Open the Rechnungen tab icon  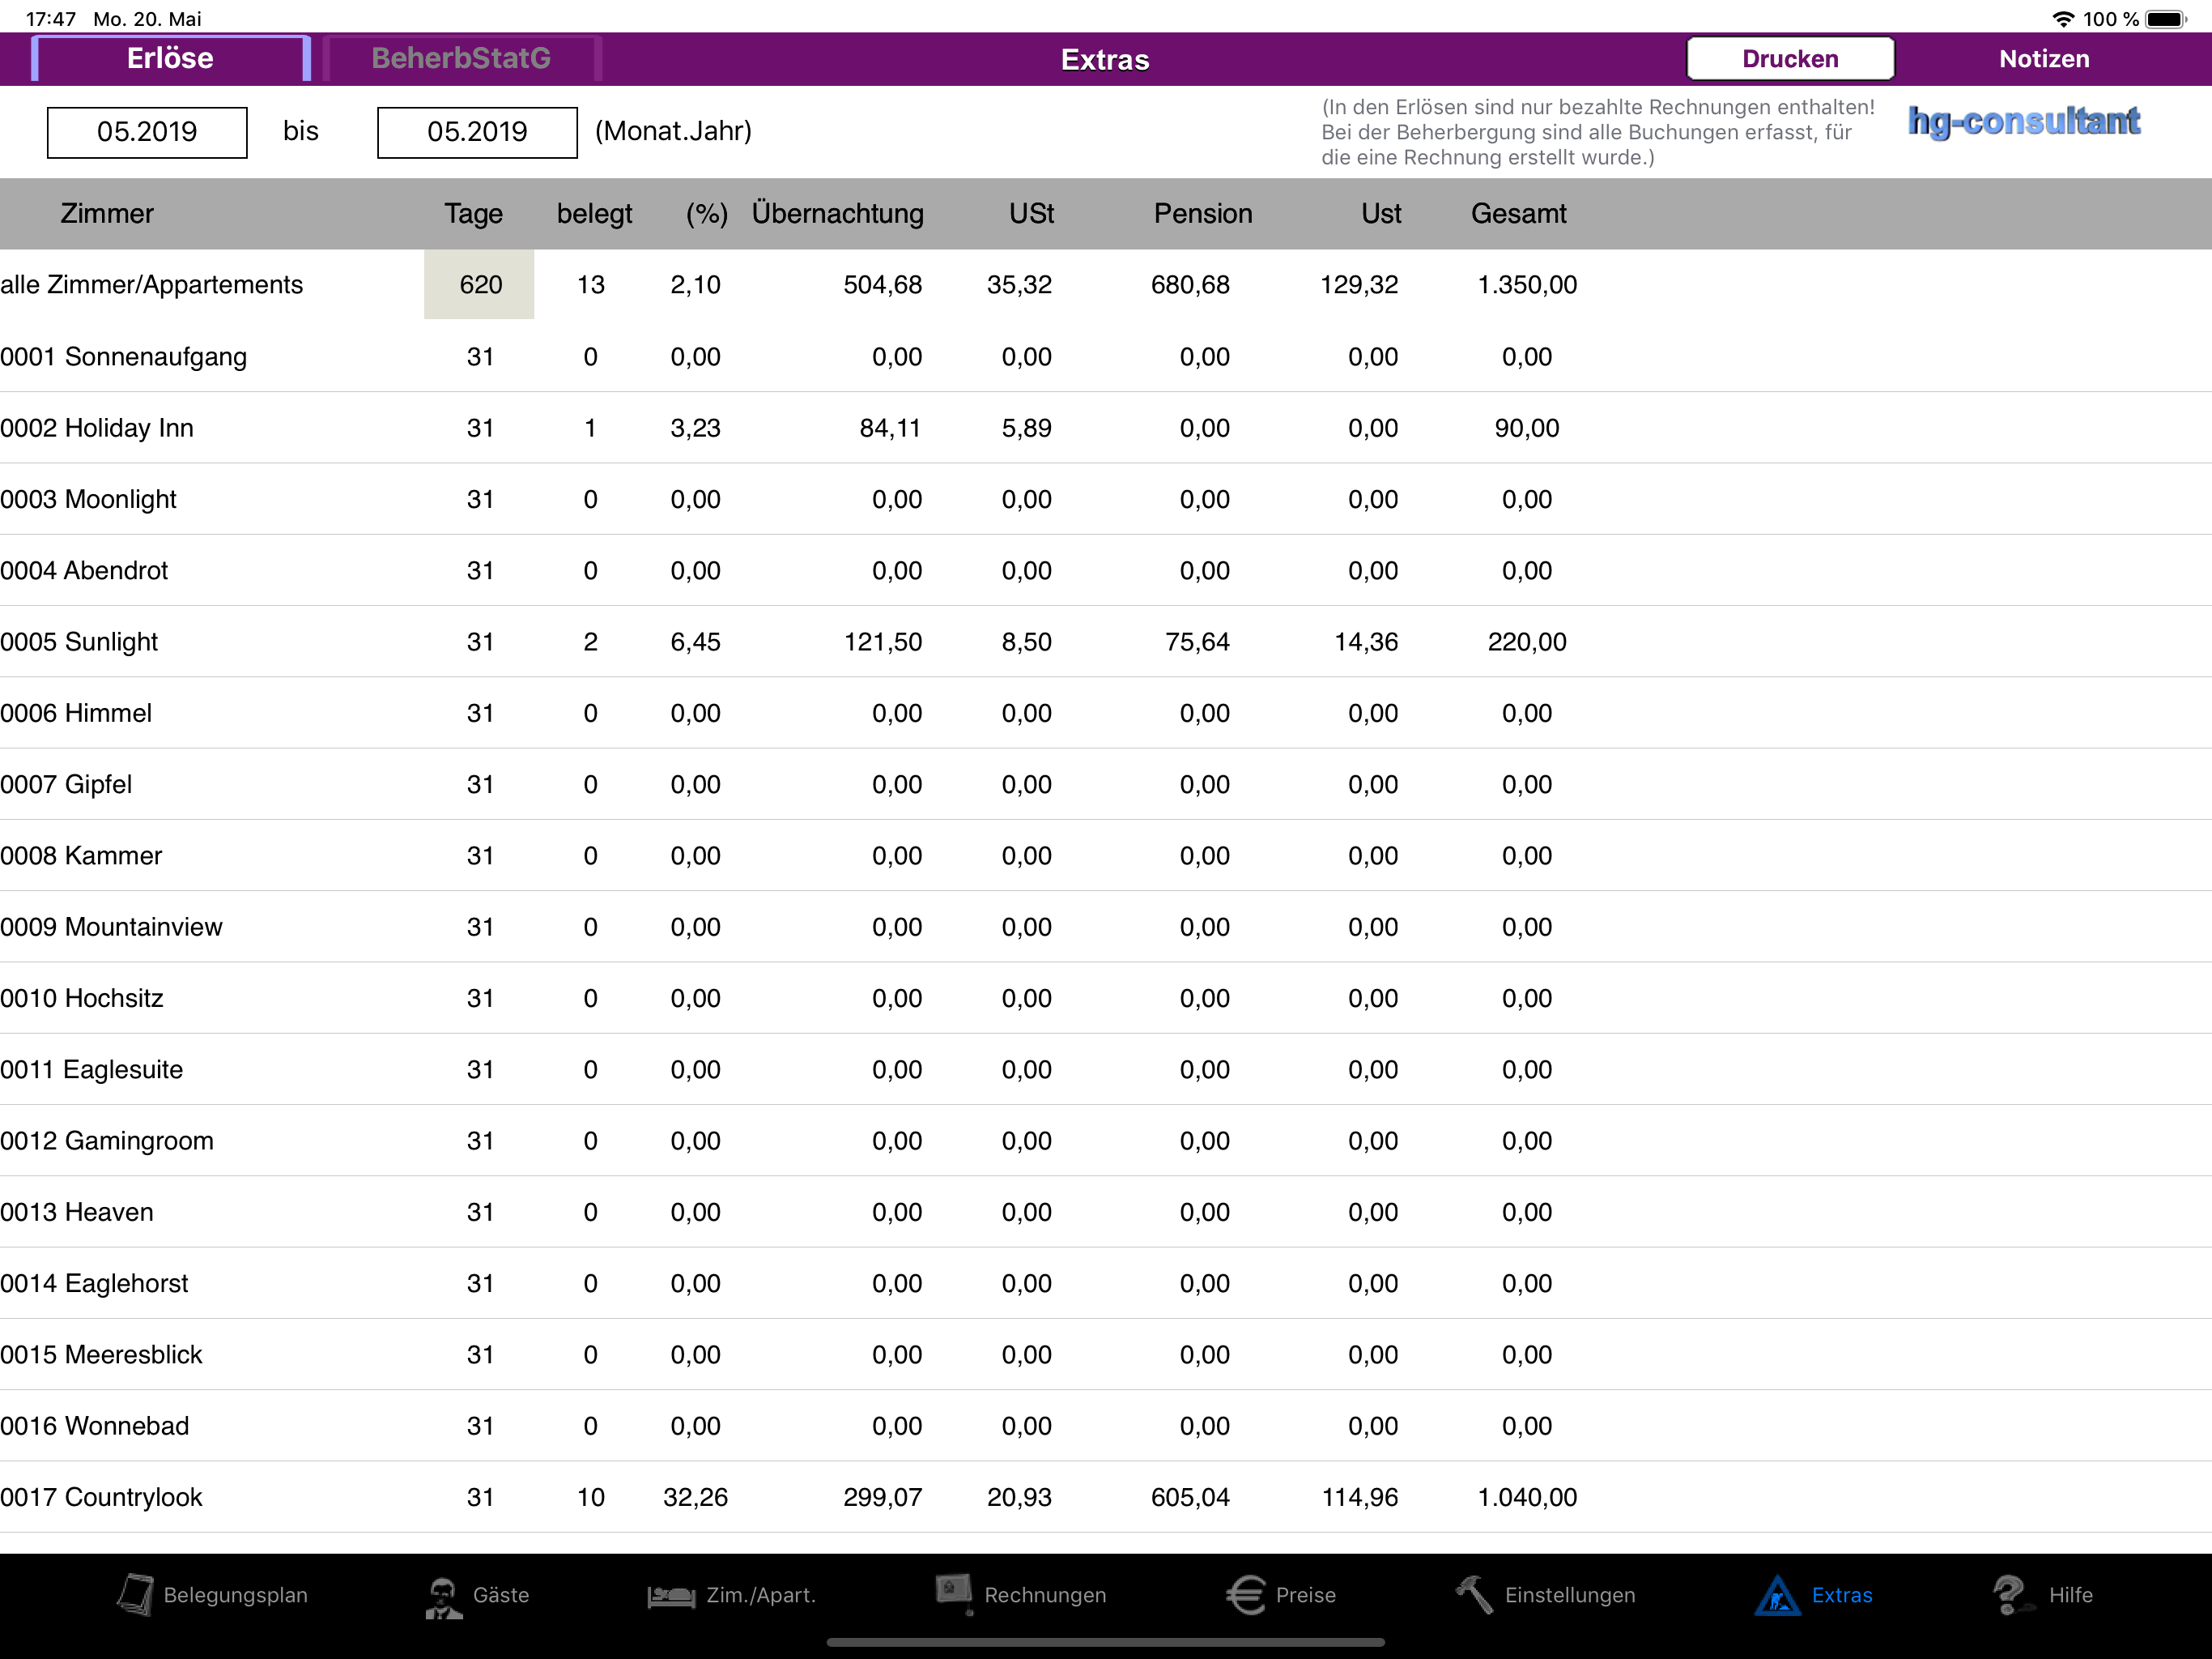[x=954, y=1593]
